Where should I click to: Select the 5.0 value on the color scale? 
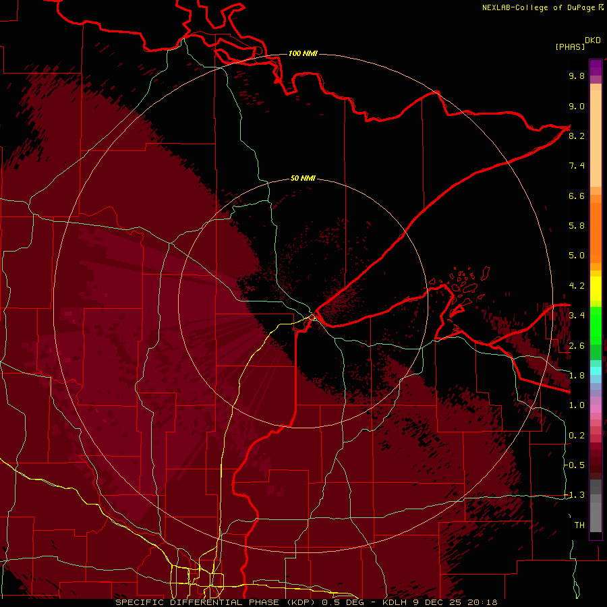click(x=577, y=256)
